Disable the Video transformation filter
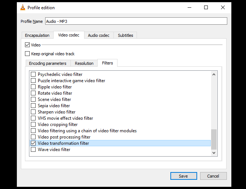Viewport: 246px width, 189px height. (33, 143)
